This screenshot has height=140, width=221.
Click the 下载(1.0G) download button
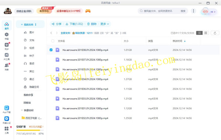pyautogui.click(x=74, y=24)
